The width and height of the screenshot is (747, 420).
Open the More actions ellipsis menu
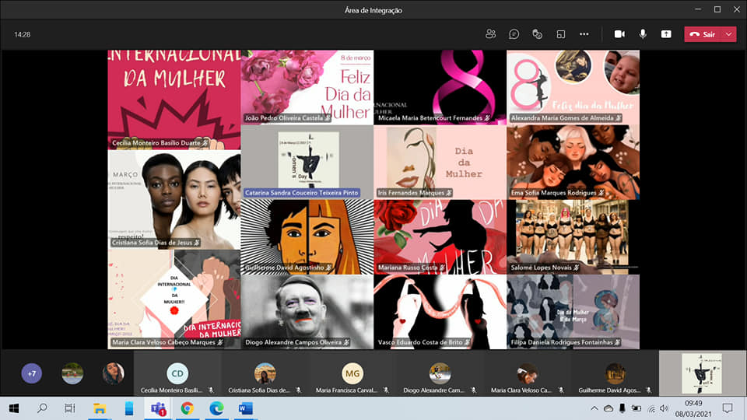(584, 34)
